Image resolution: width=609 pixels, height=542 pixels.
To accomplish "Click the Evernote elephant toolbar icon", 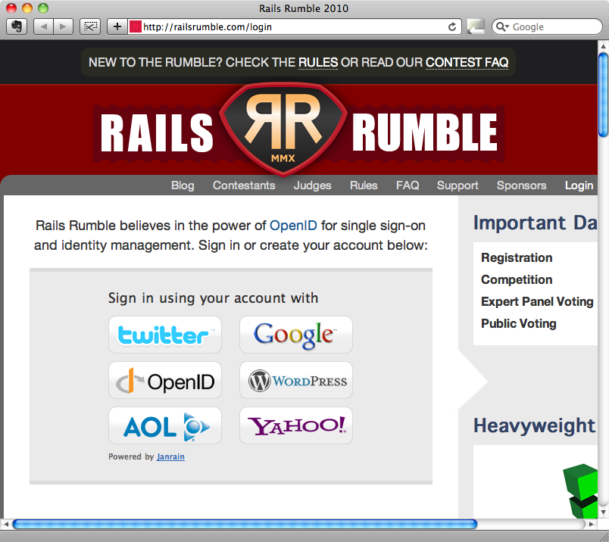I will pos(17,26).
